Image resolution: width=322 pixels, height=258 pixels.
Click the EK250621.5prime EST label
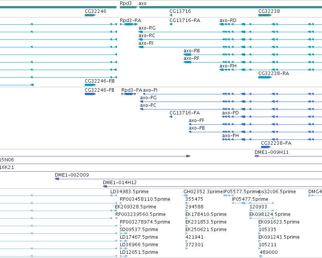click(x=206, y=230)
